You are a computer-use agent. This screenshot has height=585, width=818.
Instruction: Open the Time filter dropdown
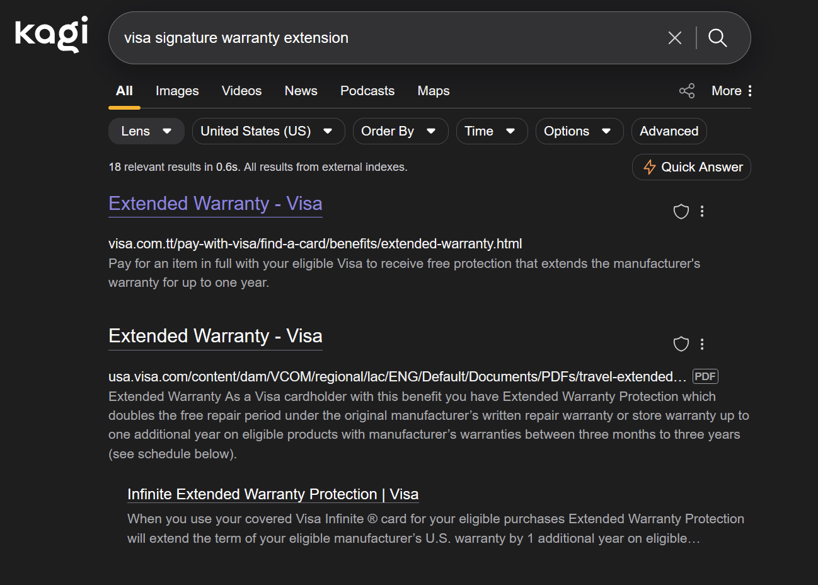coord(492,131)
